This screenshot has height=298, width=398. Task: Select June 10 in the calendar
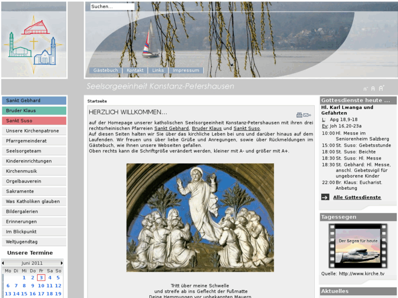[x=41, y=285]
